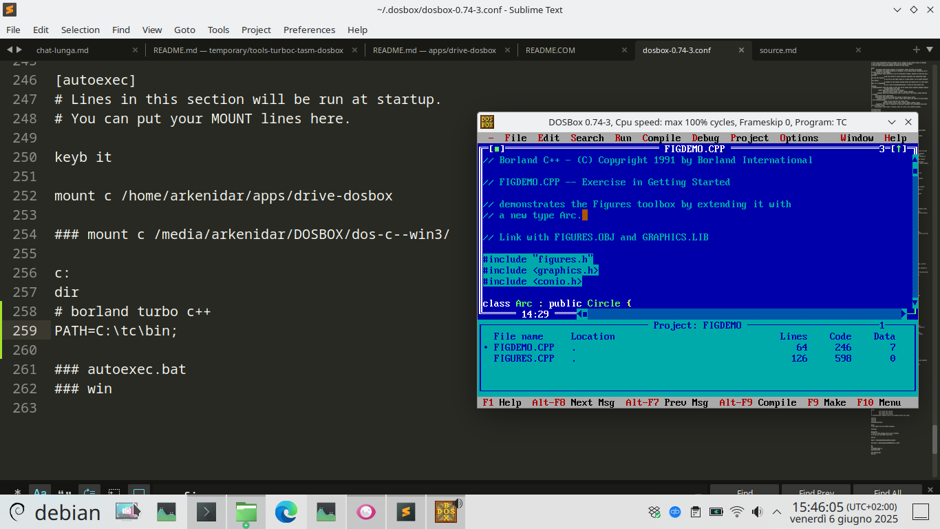Open the volume tray icon

coord(757,512)
